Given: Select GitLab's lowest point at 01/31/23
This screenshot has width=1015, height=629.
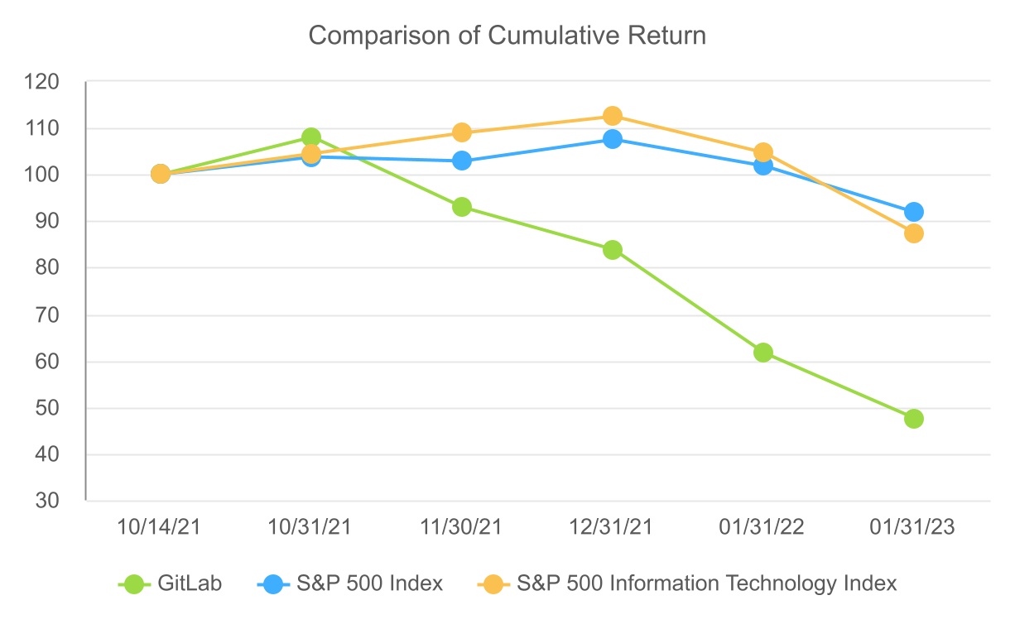Looking at the screenshot, I should point(913,419).
